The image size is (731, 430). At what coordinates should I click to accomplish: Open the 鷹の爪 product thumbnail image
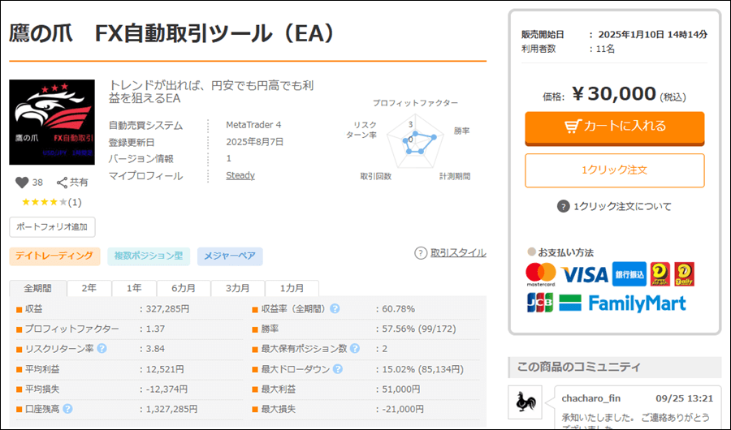tap(52, 122)
